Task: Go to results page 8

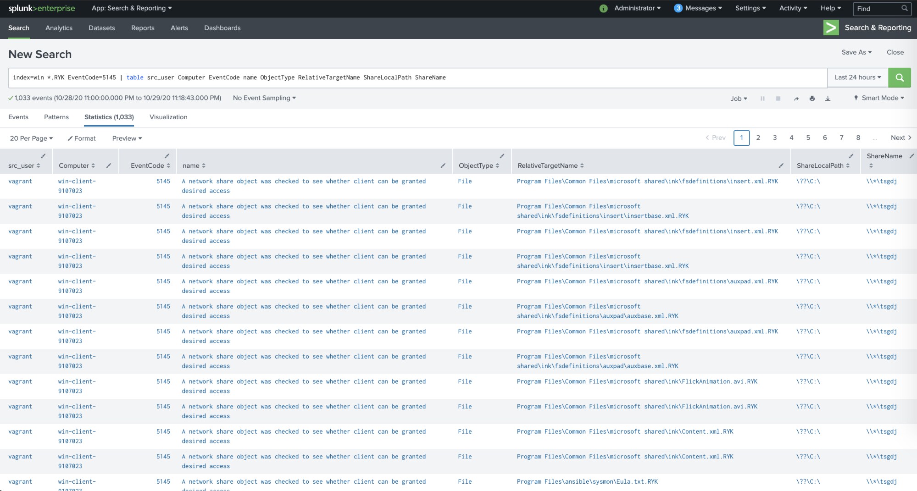Action: click(x=858, y=138)
